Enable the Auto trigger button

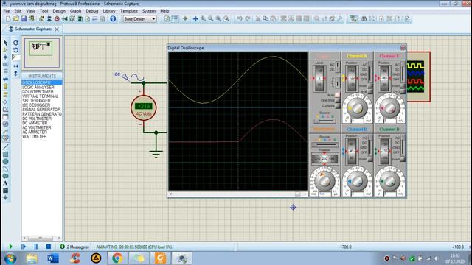point(338,95)
